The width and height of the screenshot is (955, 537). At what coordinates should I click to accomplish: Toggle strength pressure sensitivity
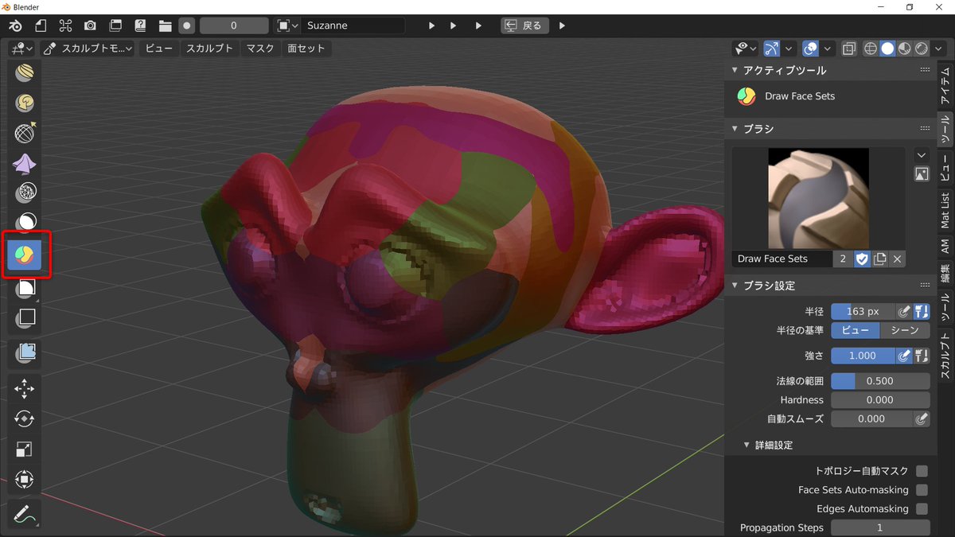(x=904, y=356)
